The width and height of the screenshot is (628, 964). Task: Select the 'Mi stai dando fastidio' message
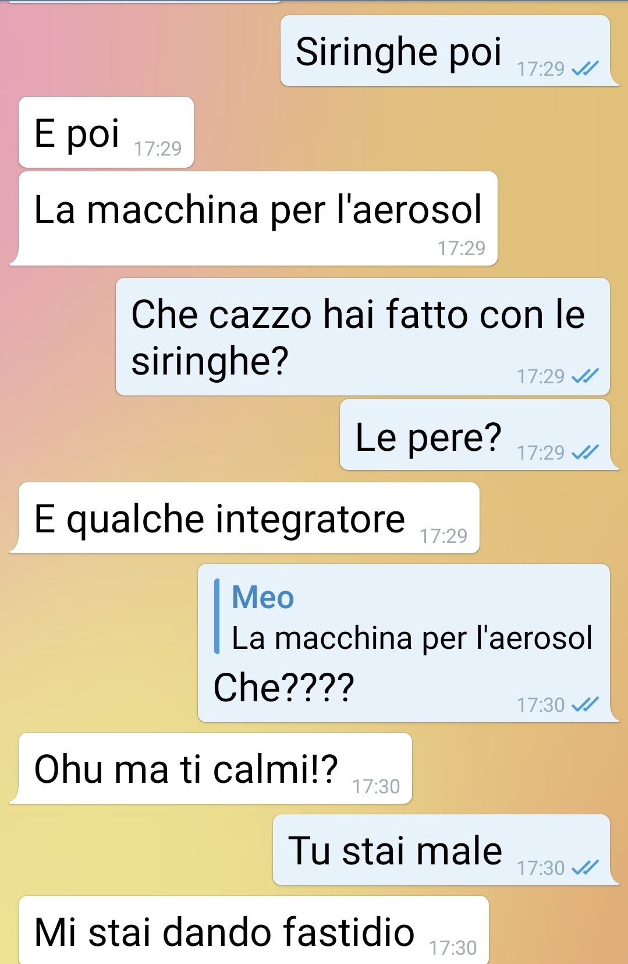pyautogui.click(x=254, y=930)
